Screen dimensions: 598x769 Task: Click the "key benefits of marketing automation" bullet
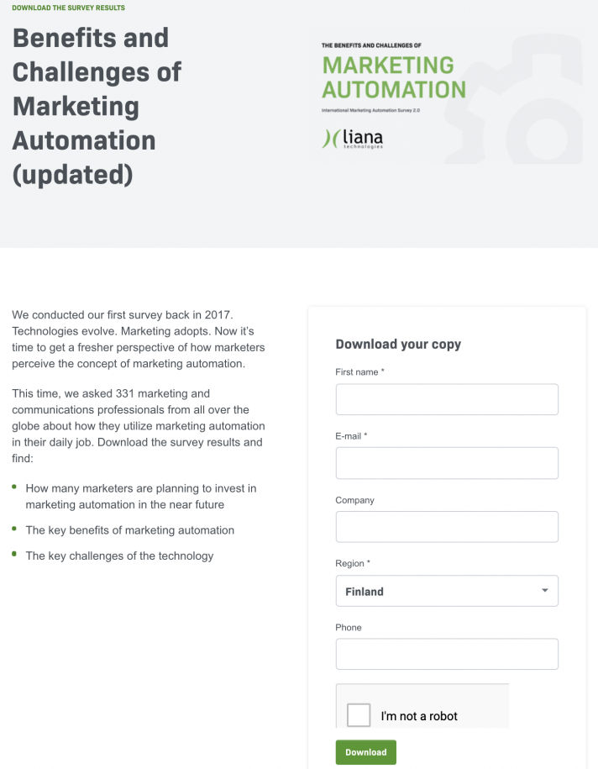click(x=130, y=530)
